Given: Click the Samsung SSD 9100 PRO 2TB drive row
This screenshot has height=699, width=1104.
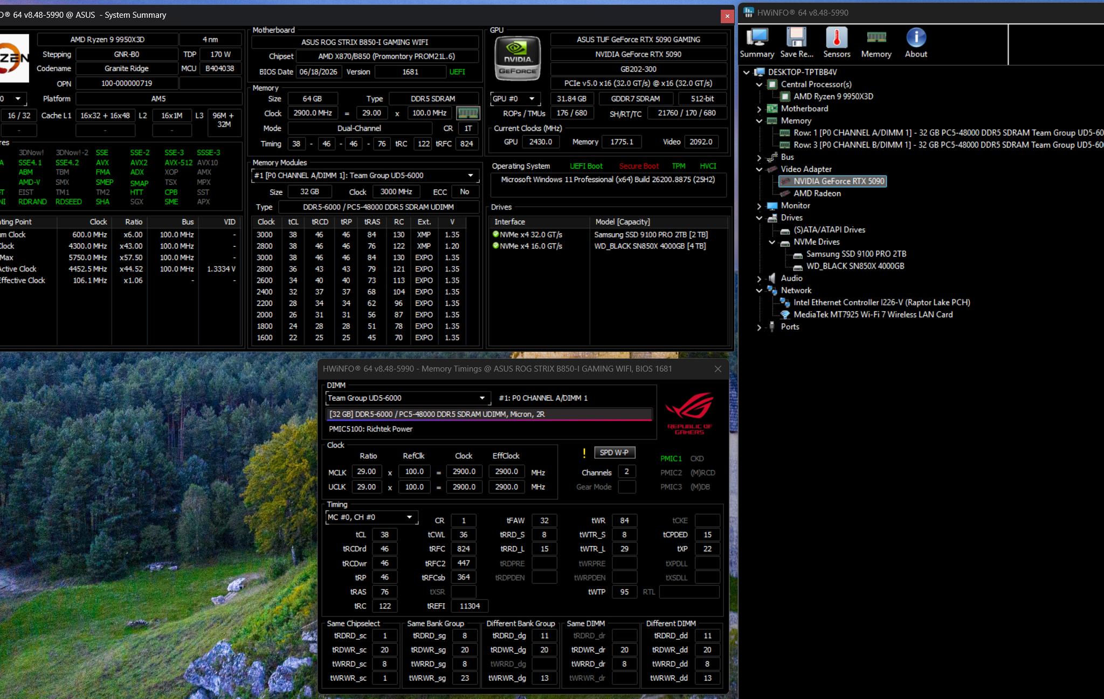Looking at the screenshot, I should coord(609,234).
